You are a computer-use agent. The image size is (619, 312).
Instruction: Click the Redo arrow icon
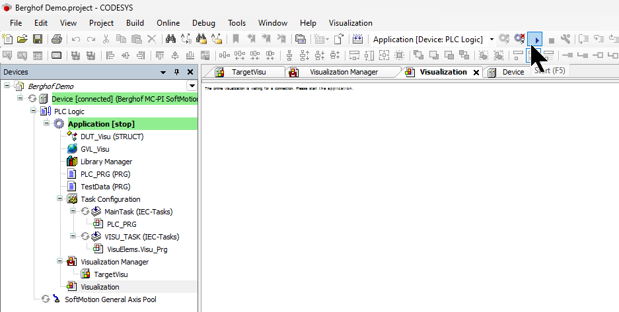[x=91, y=39]
